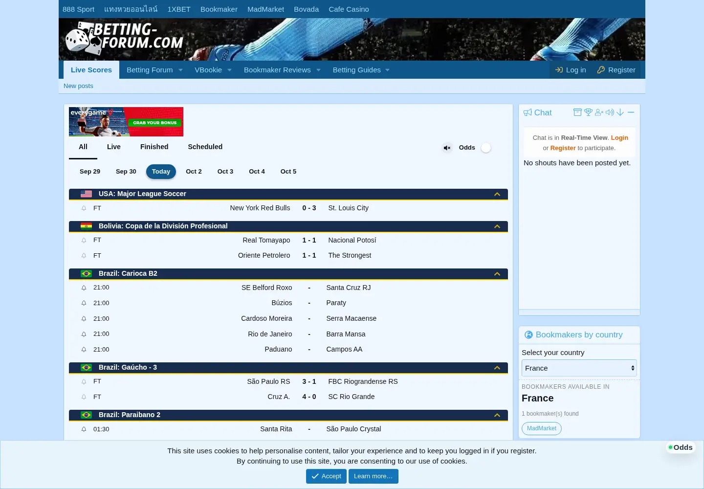Viewport: 704px width, 489px height.
Task: Switch to the Finished matches tab
Action: pos(154,147)
